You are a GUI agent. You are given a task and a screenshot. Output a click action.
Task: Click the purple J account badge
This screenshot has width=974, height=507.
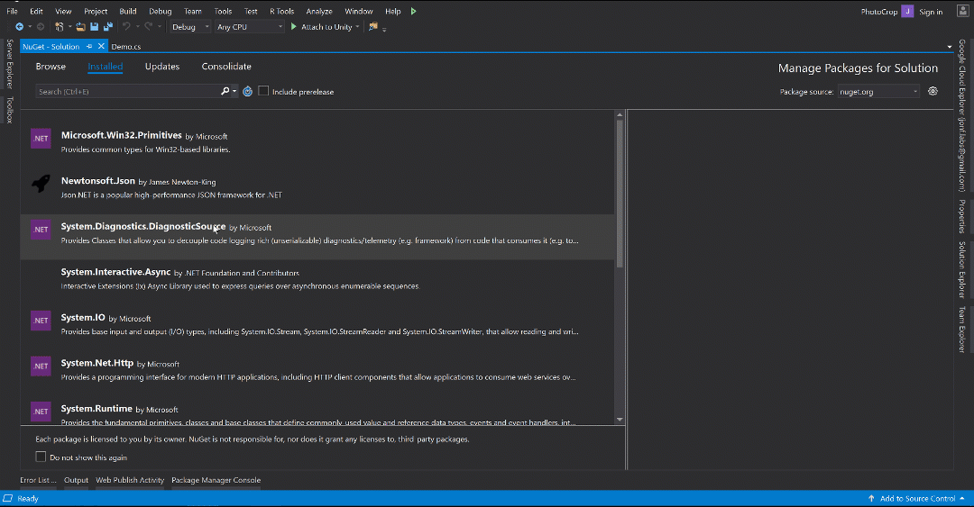pos(907,11)
